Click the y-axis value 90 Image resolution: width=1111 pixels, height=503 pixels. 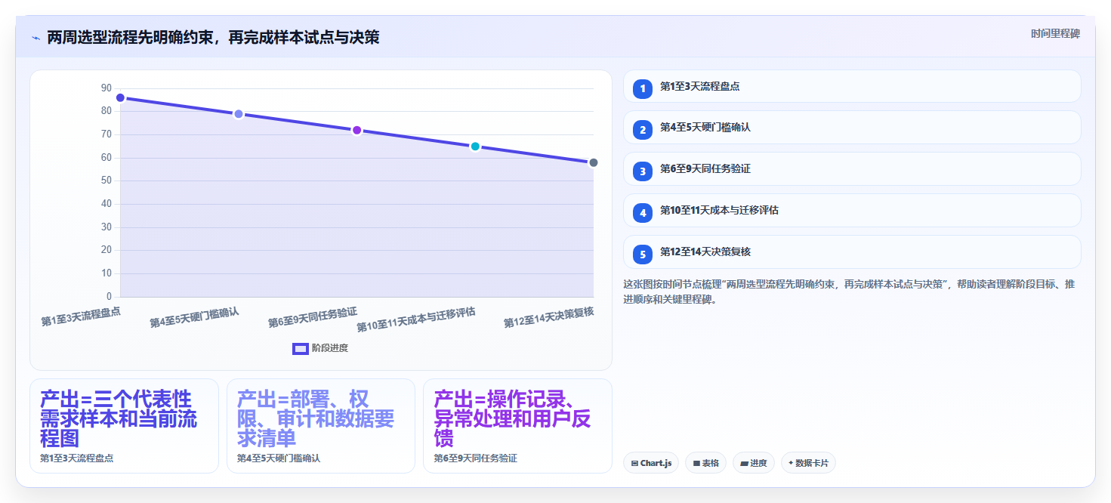pos(106,88)
